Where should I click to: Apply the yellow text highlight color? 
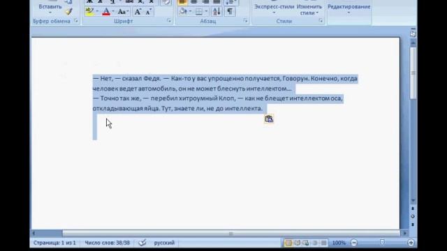coord(89,12)
